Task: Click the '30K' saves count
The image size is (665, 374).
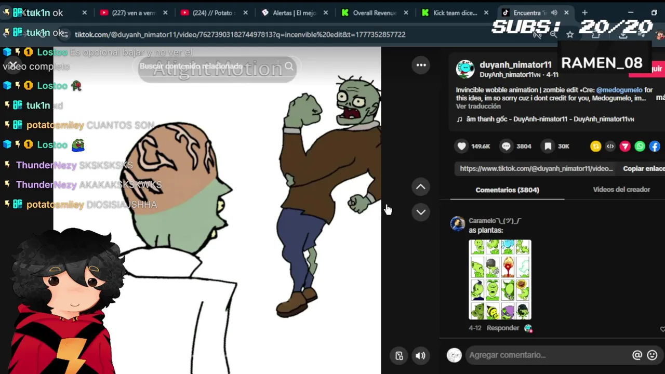Action: click(564, 146)
